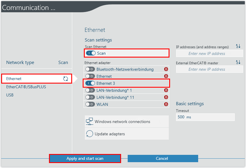Screen dimensions: 246x168
Task: Select USB network type
Action: (10, 95)
